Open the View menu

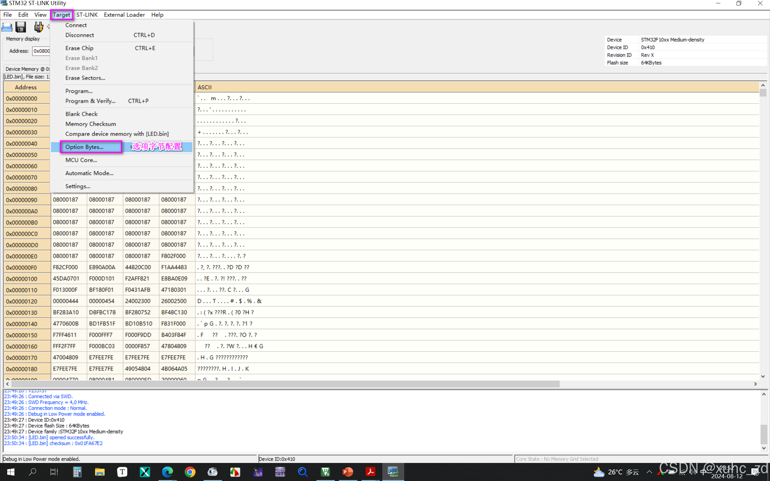click(x=40, y=15)
